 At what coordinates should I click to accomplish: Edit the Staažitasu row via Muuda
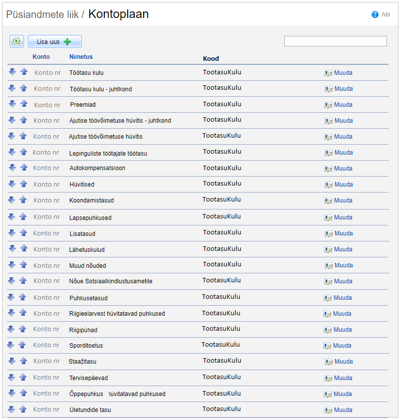click(343, 362)
